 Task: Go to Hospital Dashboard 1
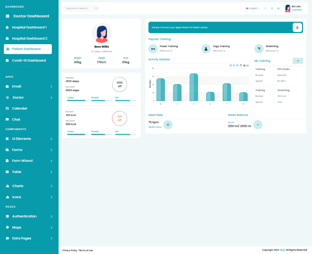pos(29,27)
